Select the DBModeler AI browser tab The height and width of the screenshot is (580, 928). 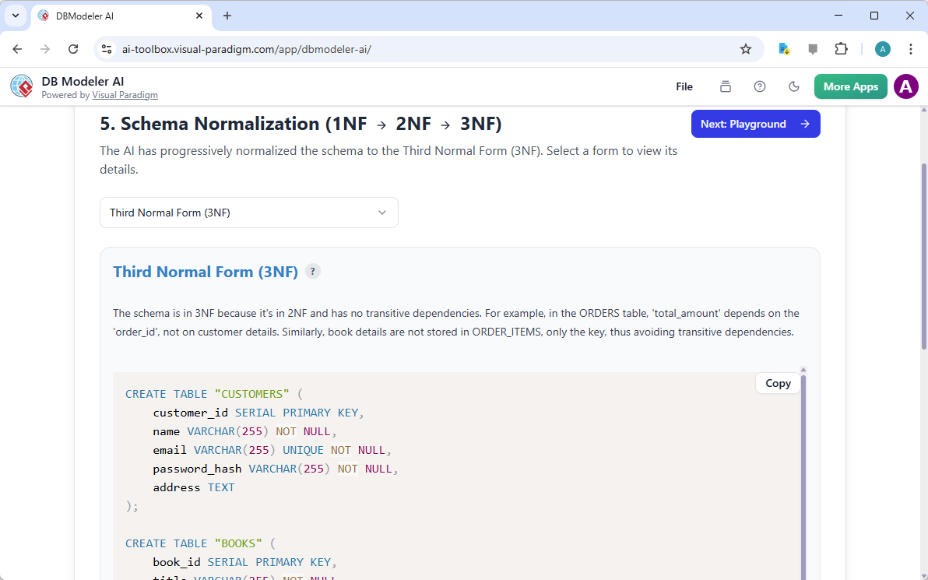pos(117,16)
